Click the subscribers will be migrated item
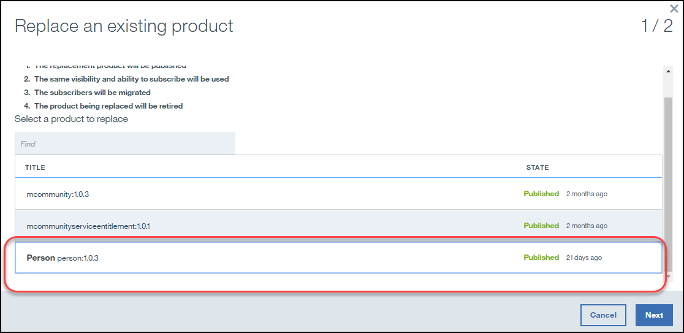 pyautogui.click(x=92, y=93)
